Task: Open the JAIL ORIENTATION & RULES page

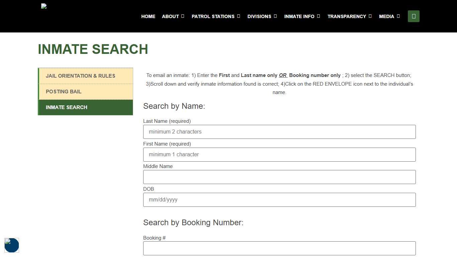Action: 80,76
